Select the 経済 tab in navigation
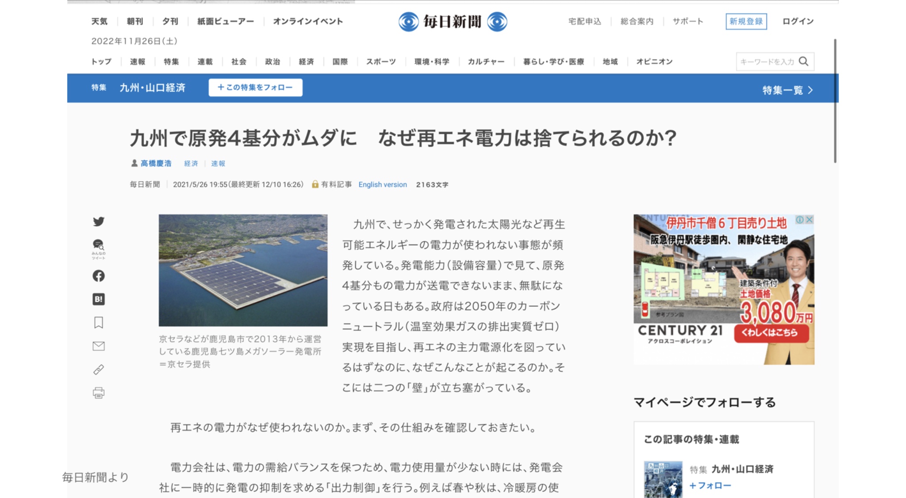906x498 pixels. click(x=306, y=61)
